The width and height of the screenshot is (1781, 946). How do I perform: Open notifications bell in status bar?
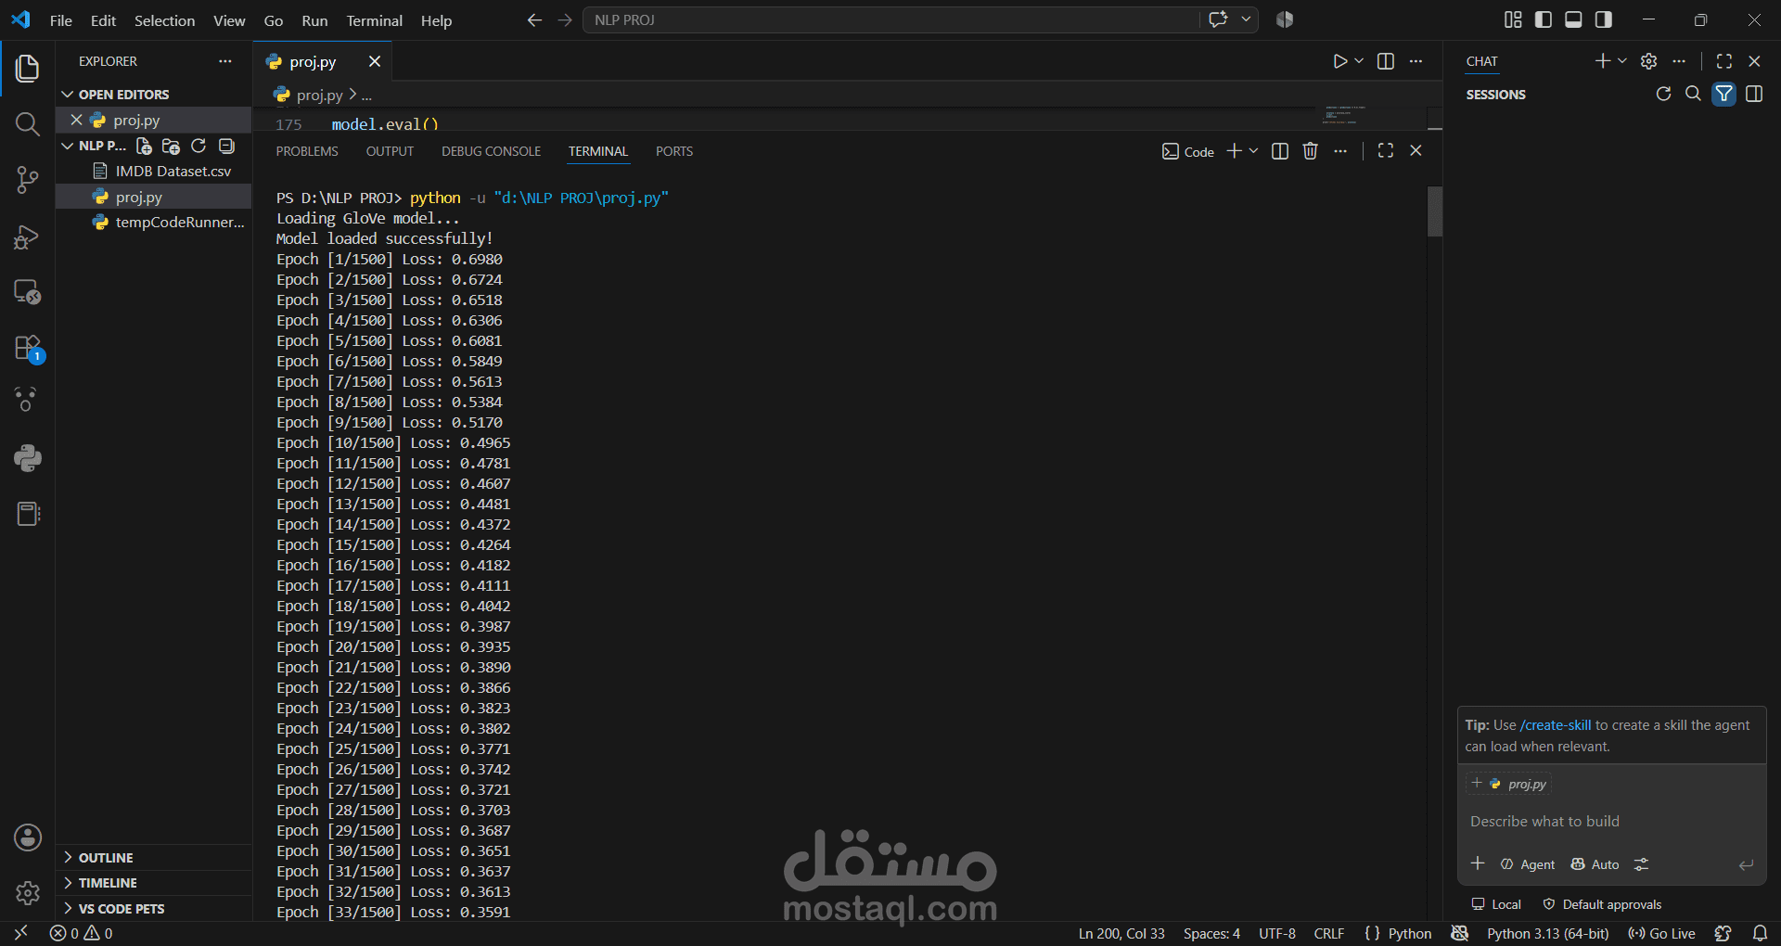[1760, 933]
